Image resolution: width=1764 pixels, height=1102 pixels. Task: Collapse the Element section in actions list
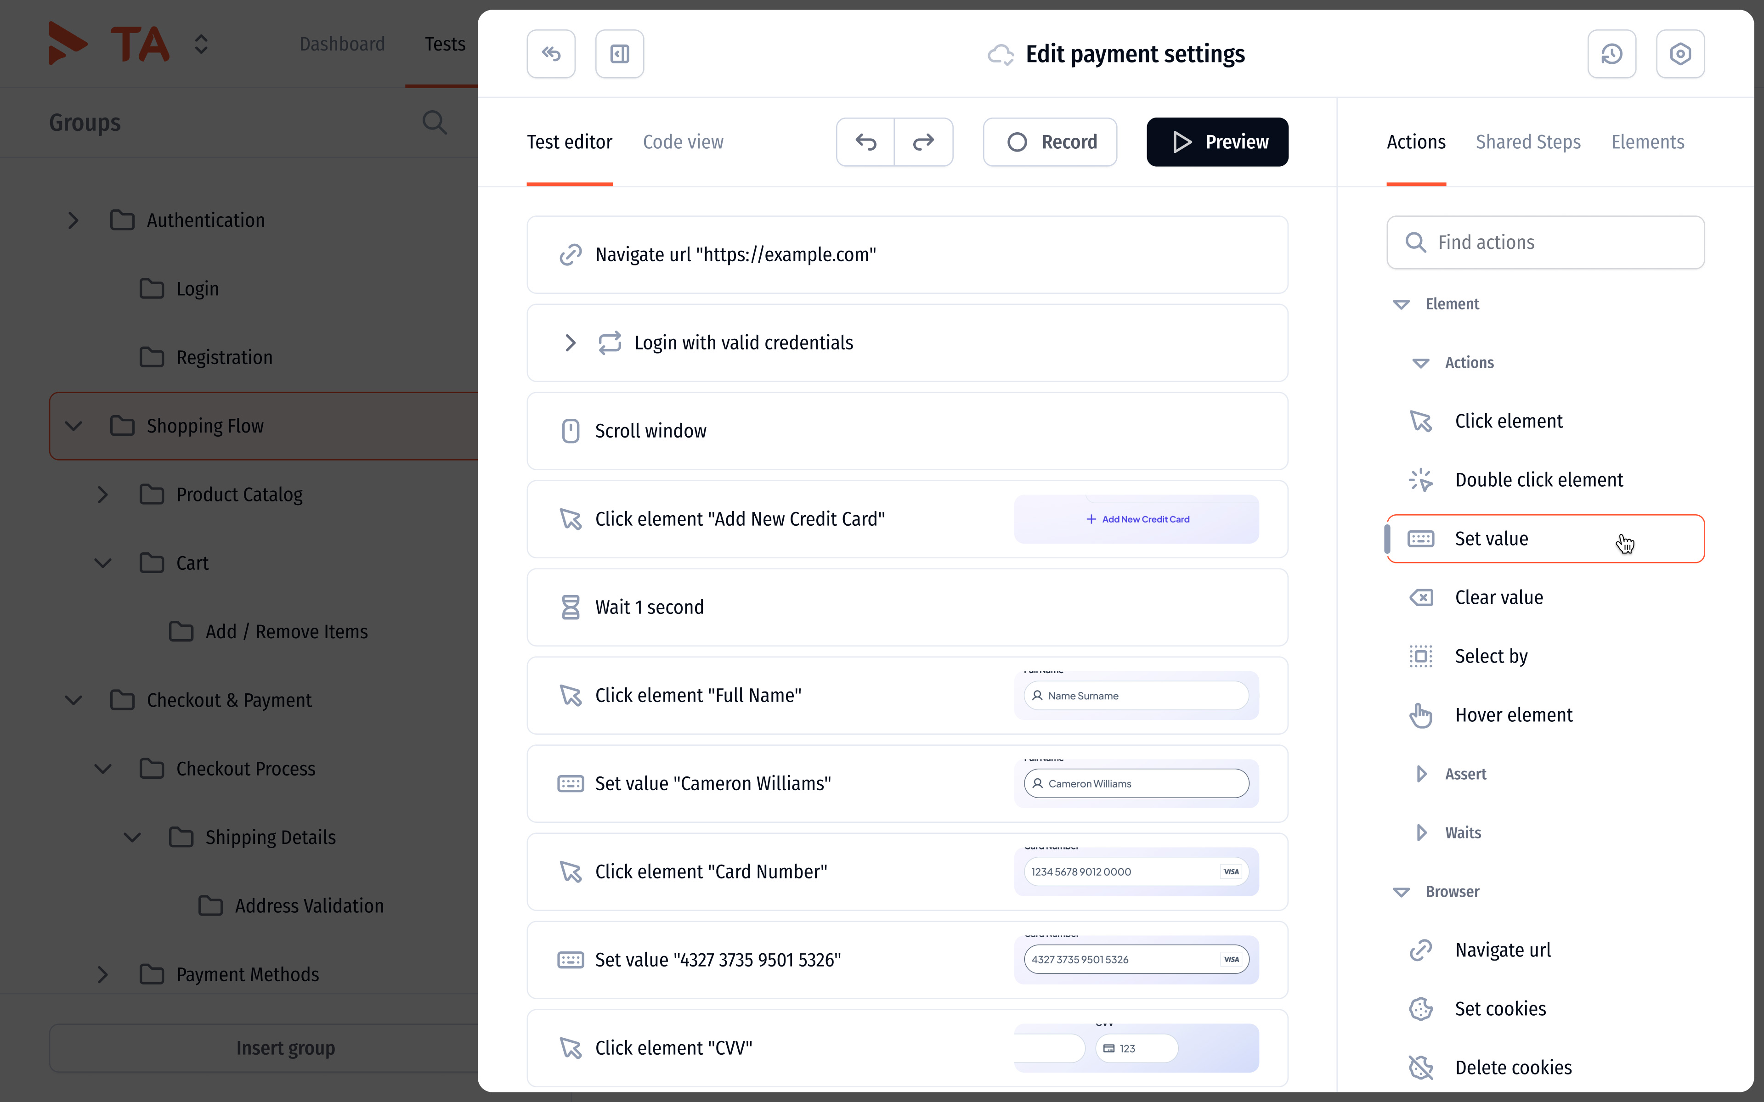(1400, 304)
